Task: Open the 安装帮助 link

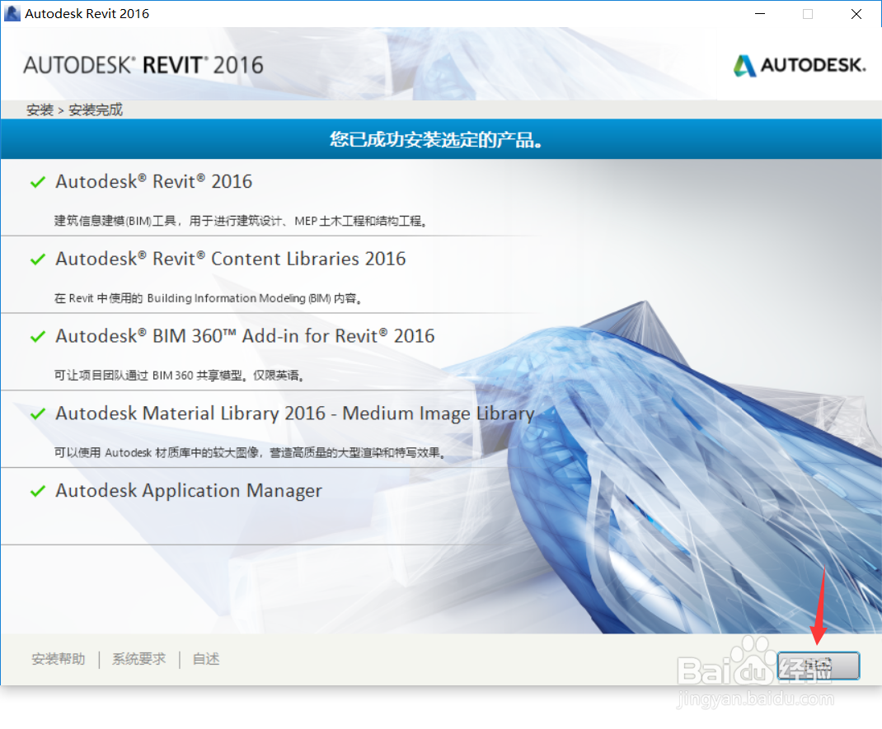Action: point(59,659)
